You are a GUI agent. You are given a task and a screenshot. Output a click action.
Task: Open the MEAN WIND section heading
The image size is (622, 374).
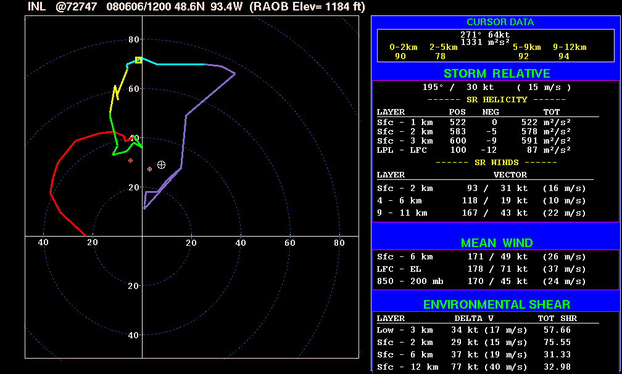(496, 243)
